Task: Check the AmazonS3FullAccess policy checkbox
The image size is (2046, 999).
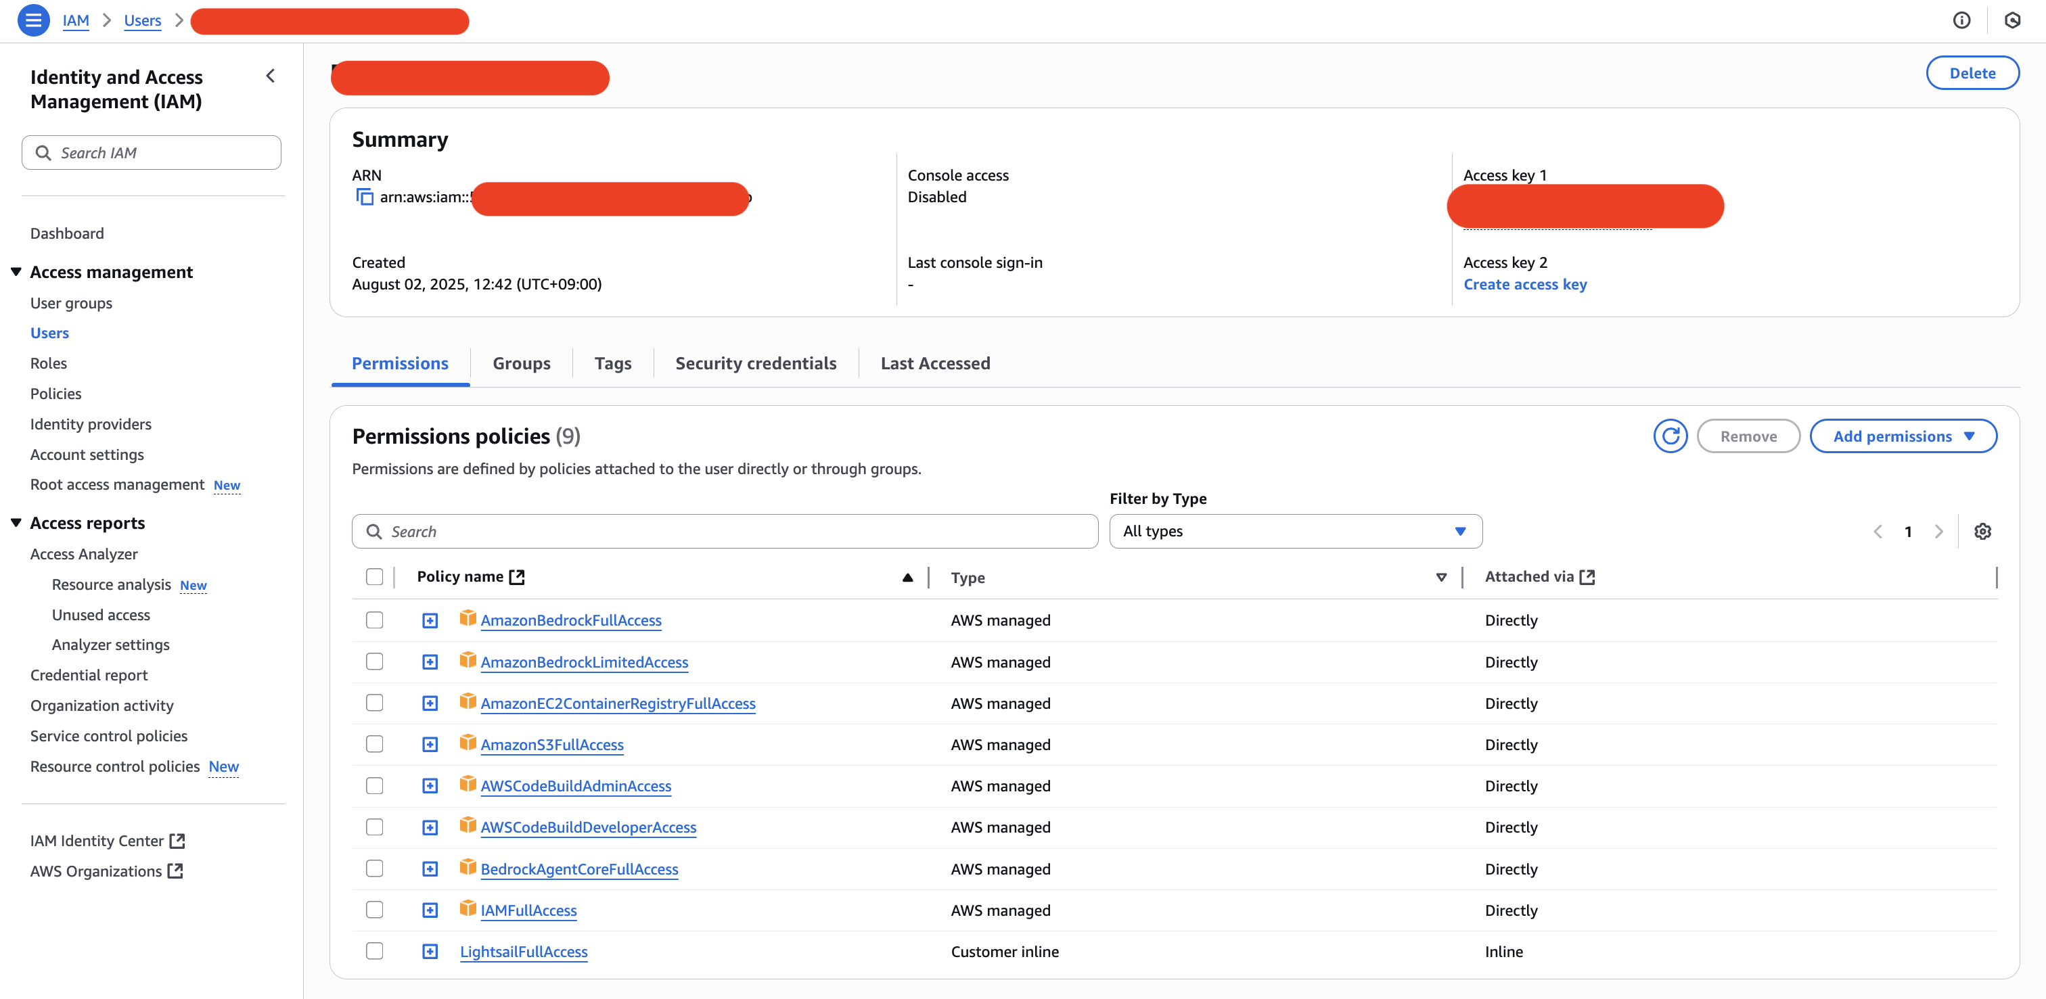Action: [374, 744]
